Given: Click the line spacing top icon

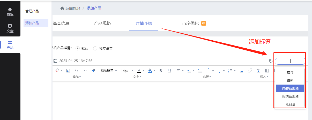Looking at the screenshot, I should coord(209,71).
